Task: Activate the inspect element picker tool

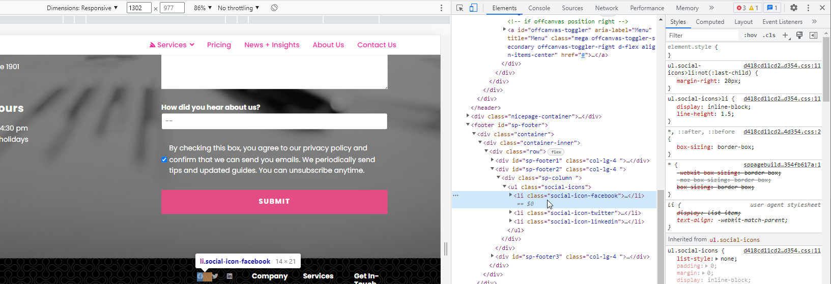Action: (460, 8)
